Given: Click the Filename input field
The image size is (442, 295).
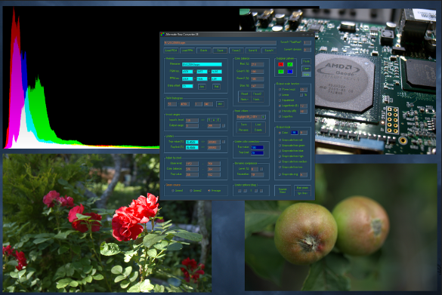Looking at the screenshot, I should (202, 64).
